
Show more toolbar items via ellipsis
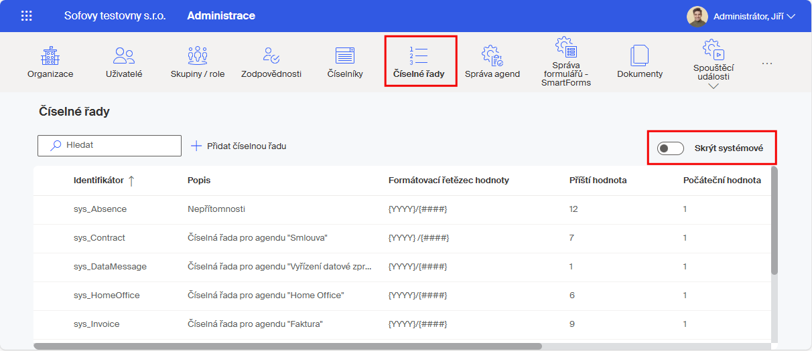pos(767,64)
